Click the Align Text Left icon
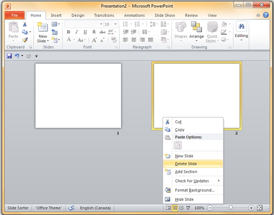Image resolution: width=274 pixels, height=215 pixels. point(126,40)
